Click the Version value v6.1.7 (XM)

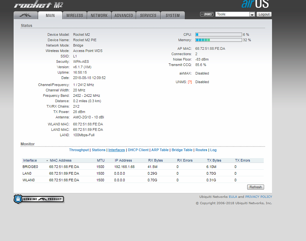tap(82, 67)
